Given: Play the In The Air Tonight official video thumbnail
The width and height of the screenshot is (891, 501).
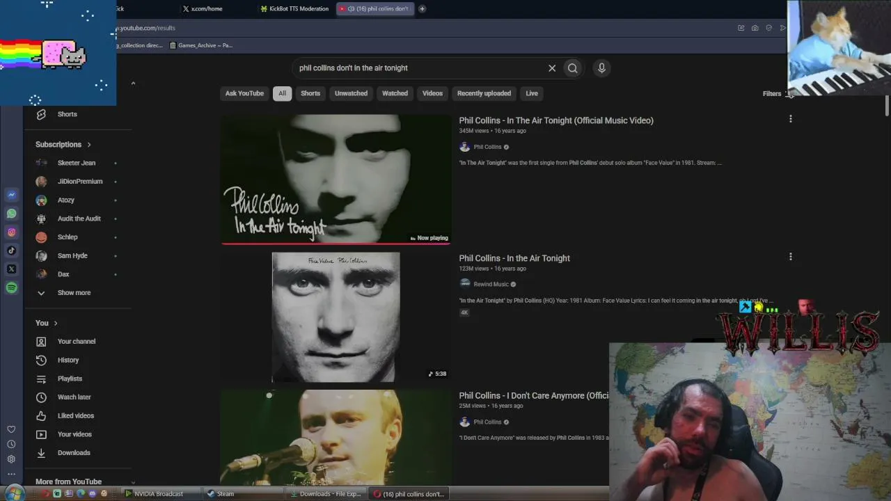Looking at the screenshot, I should coord(336,180).
